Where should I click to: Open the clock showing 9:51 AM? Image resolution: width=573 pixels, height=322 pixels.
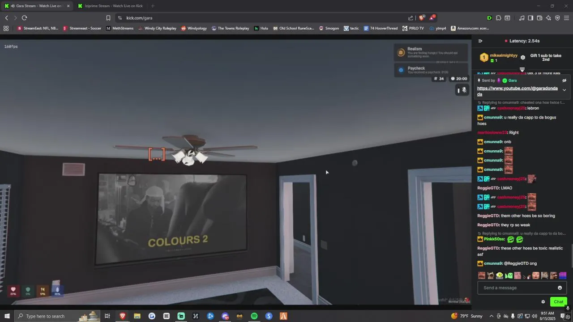tap(547, 316)
